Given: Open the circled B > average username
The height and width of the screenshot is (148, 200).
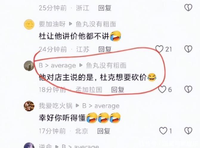Looking at the screenshot, I should [58, 65].
